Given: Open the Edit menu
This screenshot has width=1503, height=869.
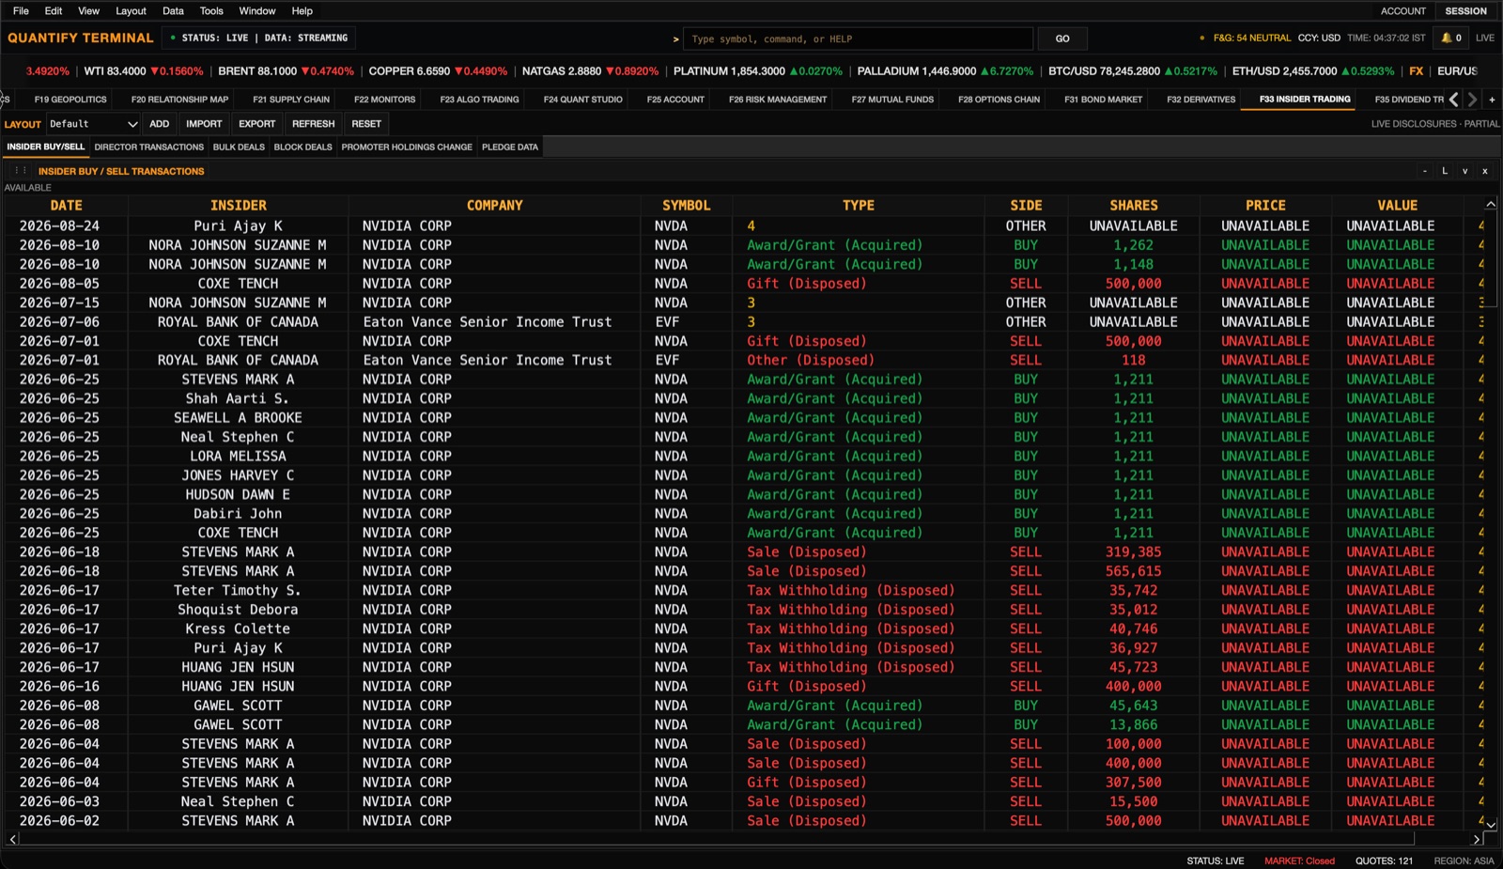Looking at the screenshot, I should click(x=54, y=11).
